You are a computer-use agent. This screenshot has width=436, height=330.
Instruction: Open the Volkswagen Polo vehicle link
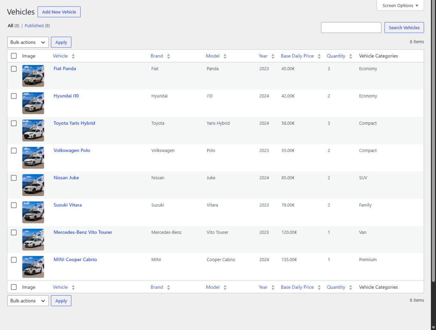point(72,150)
